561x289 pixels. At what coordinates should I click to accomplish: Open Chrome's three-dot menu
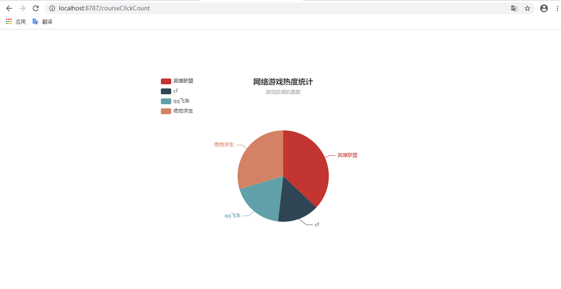point(557,8)
